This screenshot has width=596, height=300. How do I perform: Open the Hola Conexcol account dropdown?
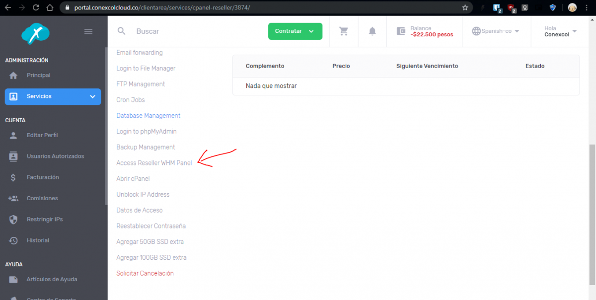coord(559,31)
